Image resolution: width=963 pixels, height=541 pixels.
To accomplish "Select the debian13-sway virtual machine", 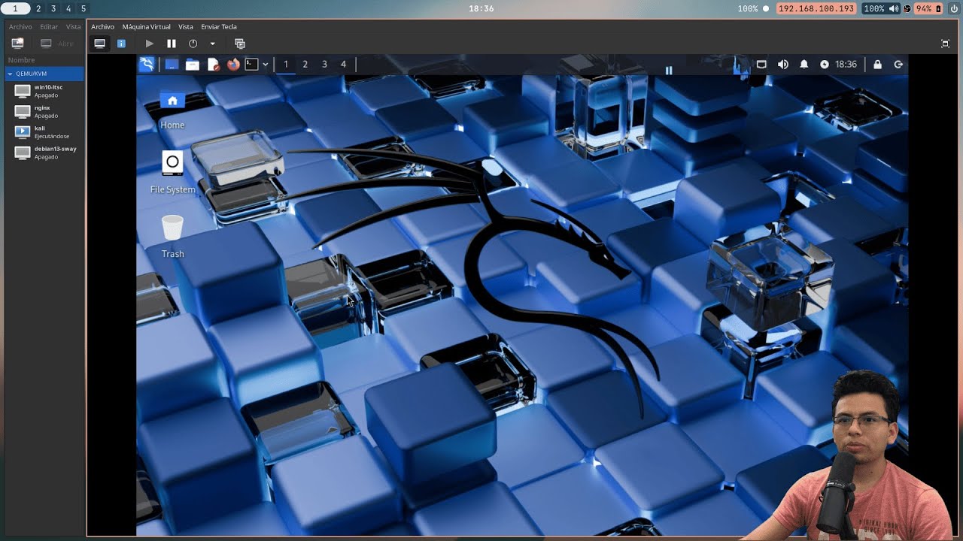I will tap(44, 153).
